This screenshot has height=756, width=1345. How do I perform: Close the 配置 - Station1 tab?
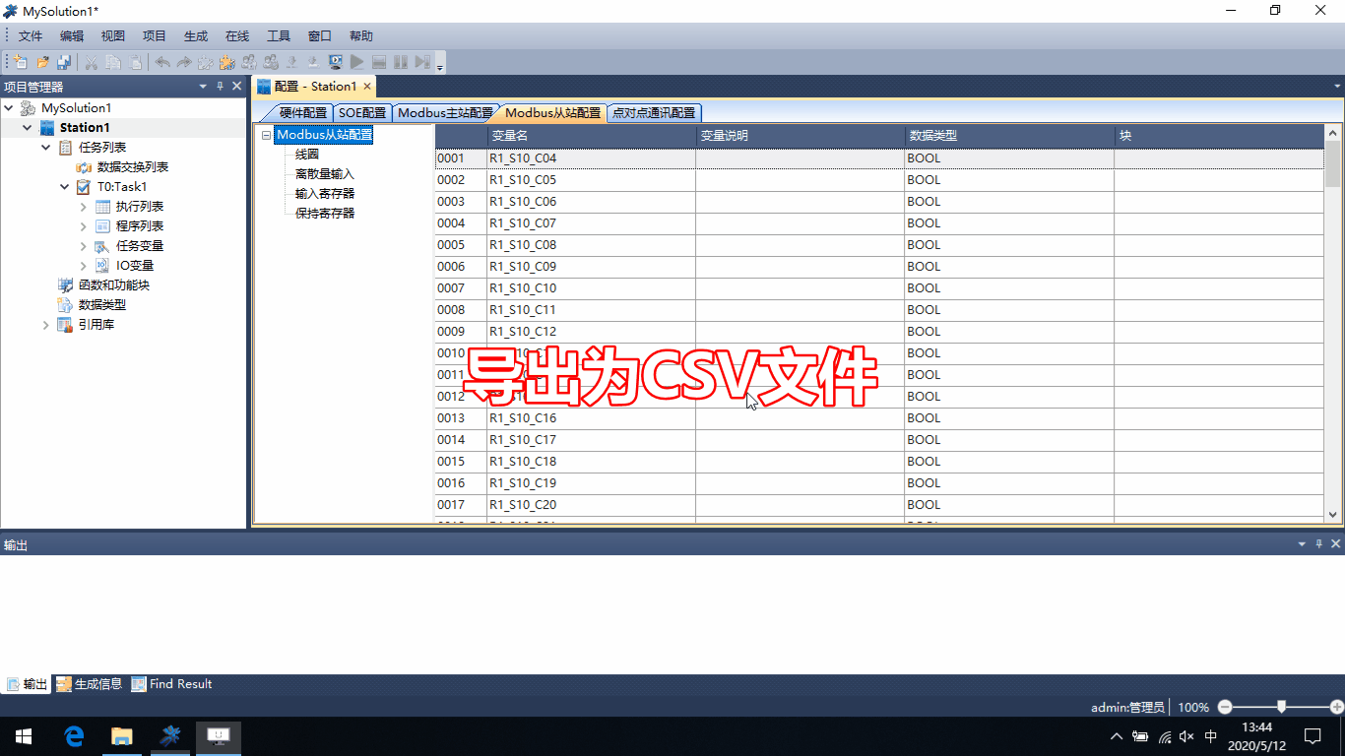[x=366, y=87]
